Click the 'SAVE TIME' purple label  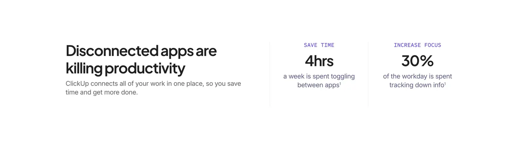point(319,45)
